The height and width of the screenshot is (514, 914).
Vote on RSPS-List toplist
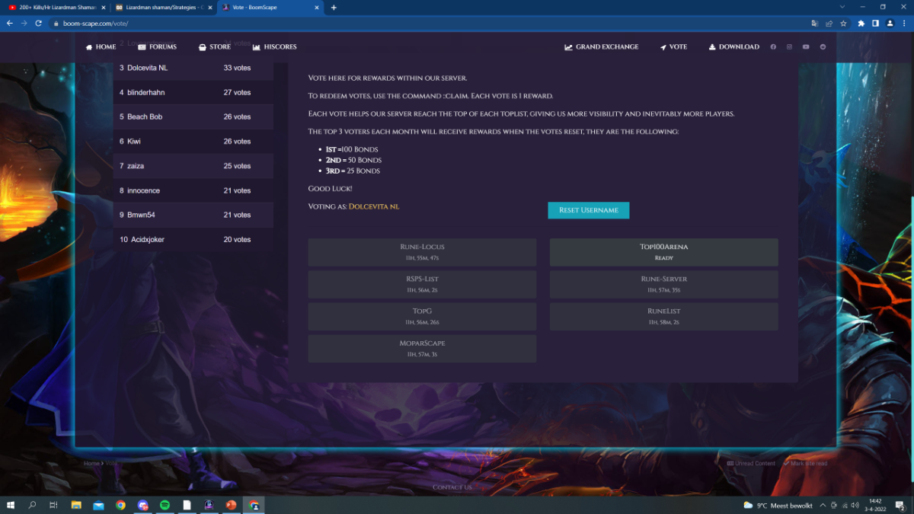point(422,284)
